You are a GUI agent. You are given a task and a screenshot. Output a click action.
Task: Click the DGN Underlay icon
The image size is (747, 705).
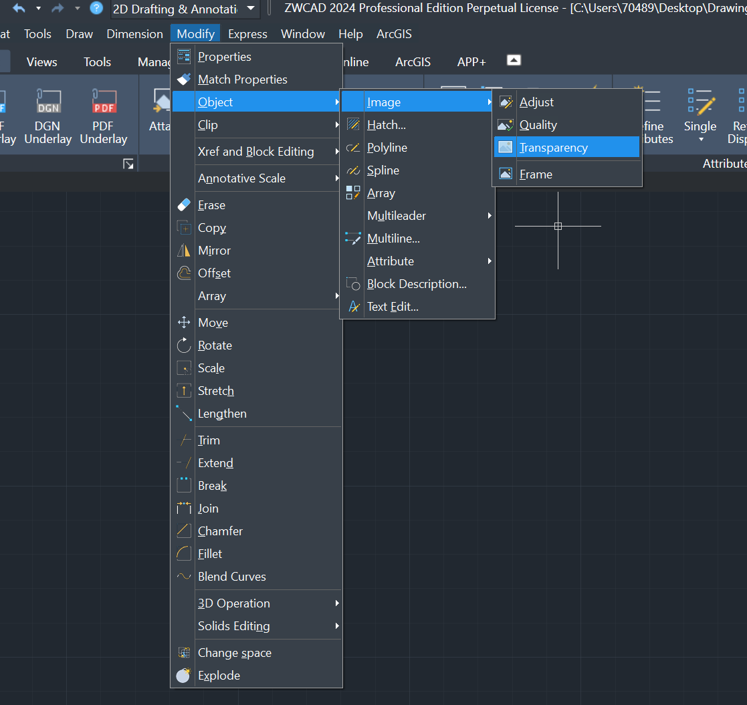[49, 101]
